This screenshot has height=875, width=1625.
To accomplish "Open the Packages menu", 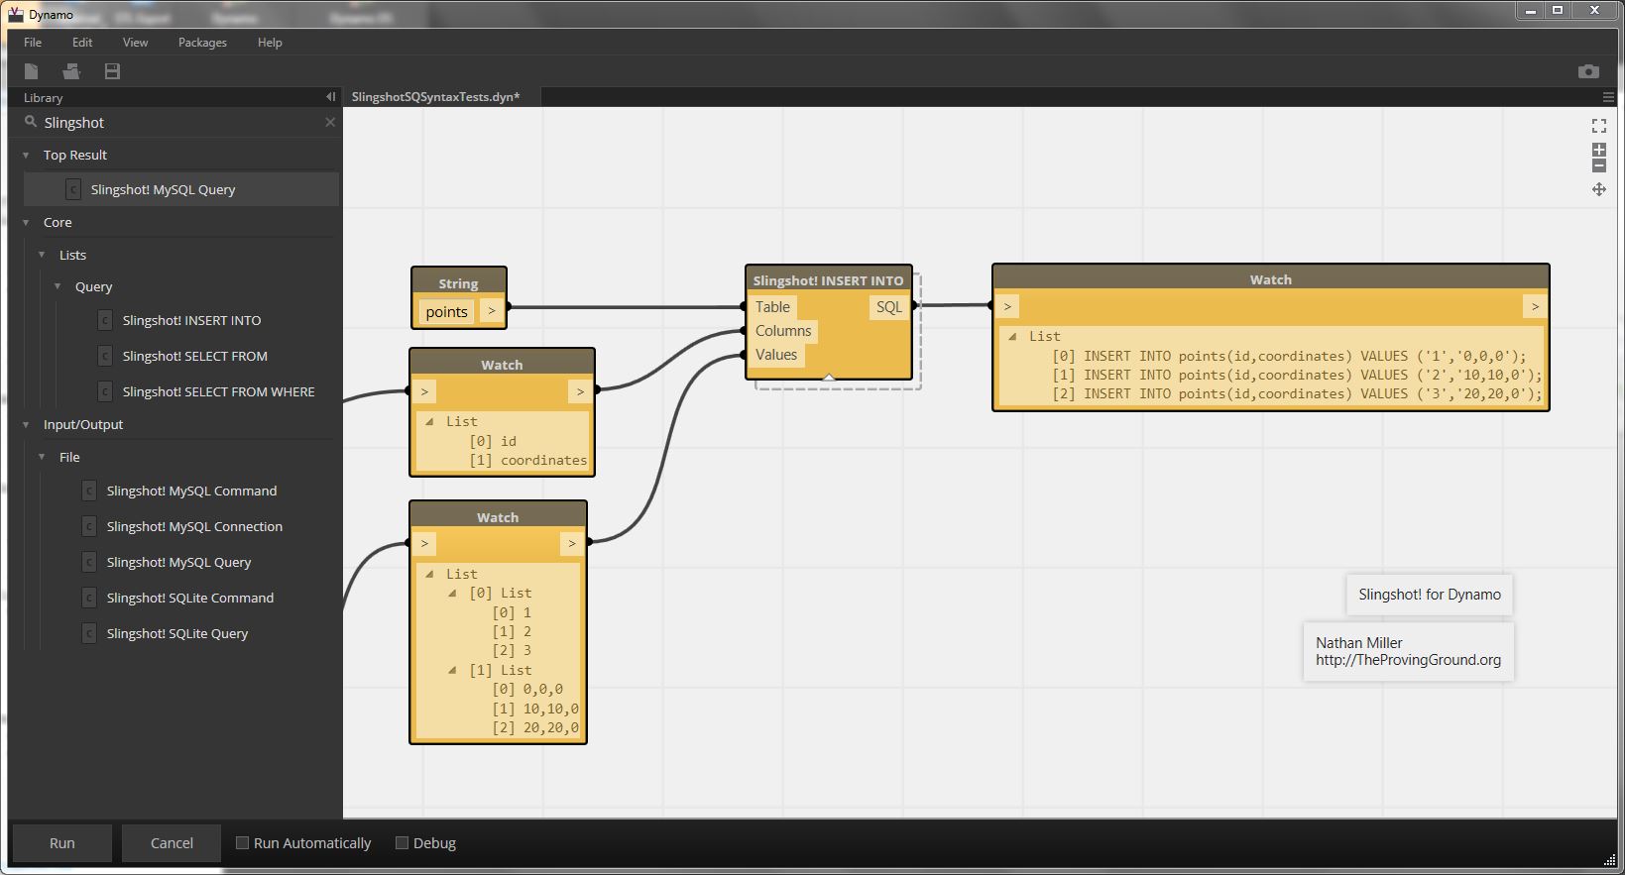I will (202, 43).
